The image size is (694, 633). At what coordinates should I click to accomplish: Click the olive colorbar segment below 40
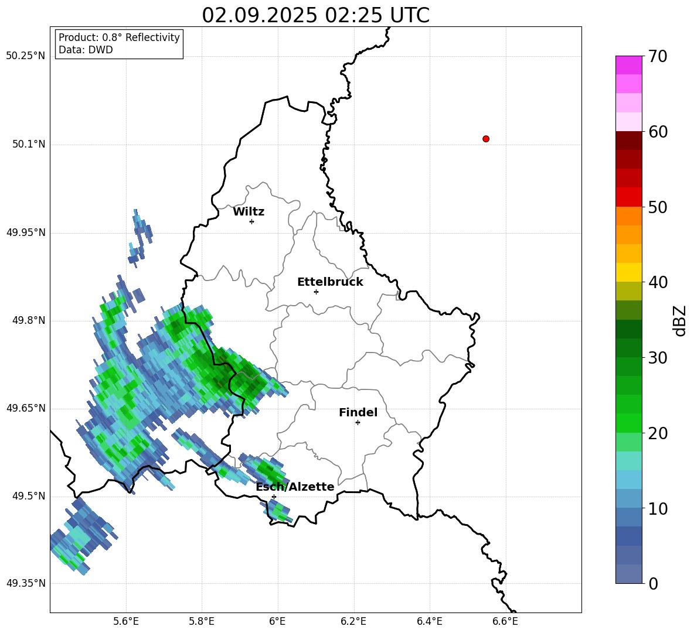click(x=628, y=291)
